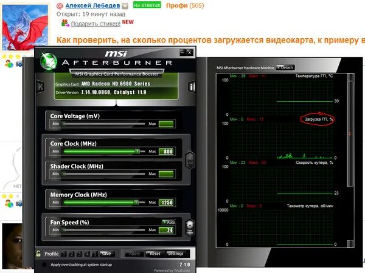Click the Core Voltage slider track

tap(104, 124)
